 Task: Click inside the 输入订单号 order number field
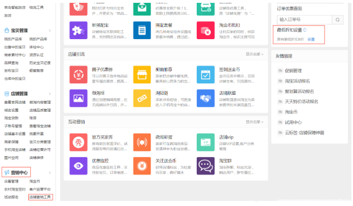[x=304, y=20]
